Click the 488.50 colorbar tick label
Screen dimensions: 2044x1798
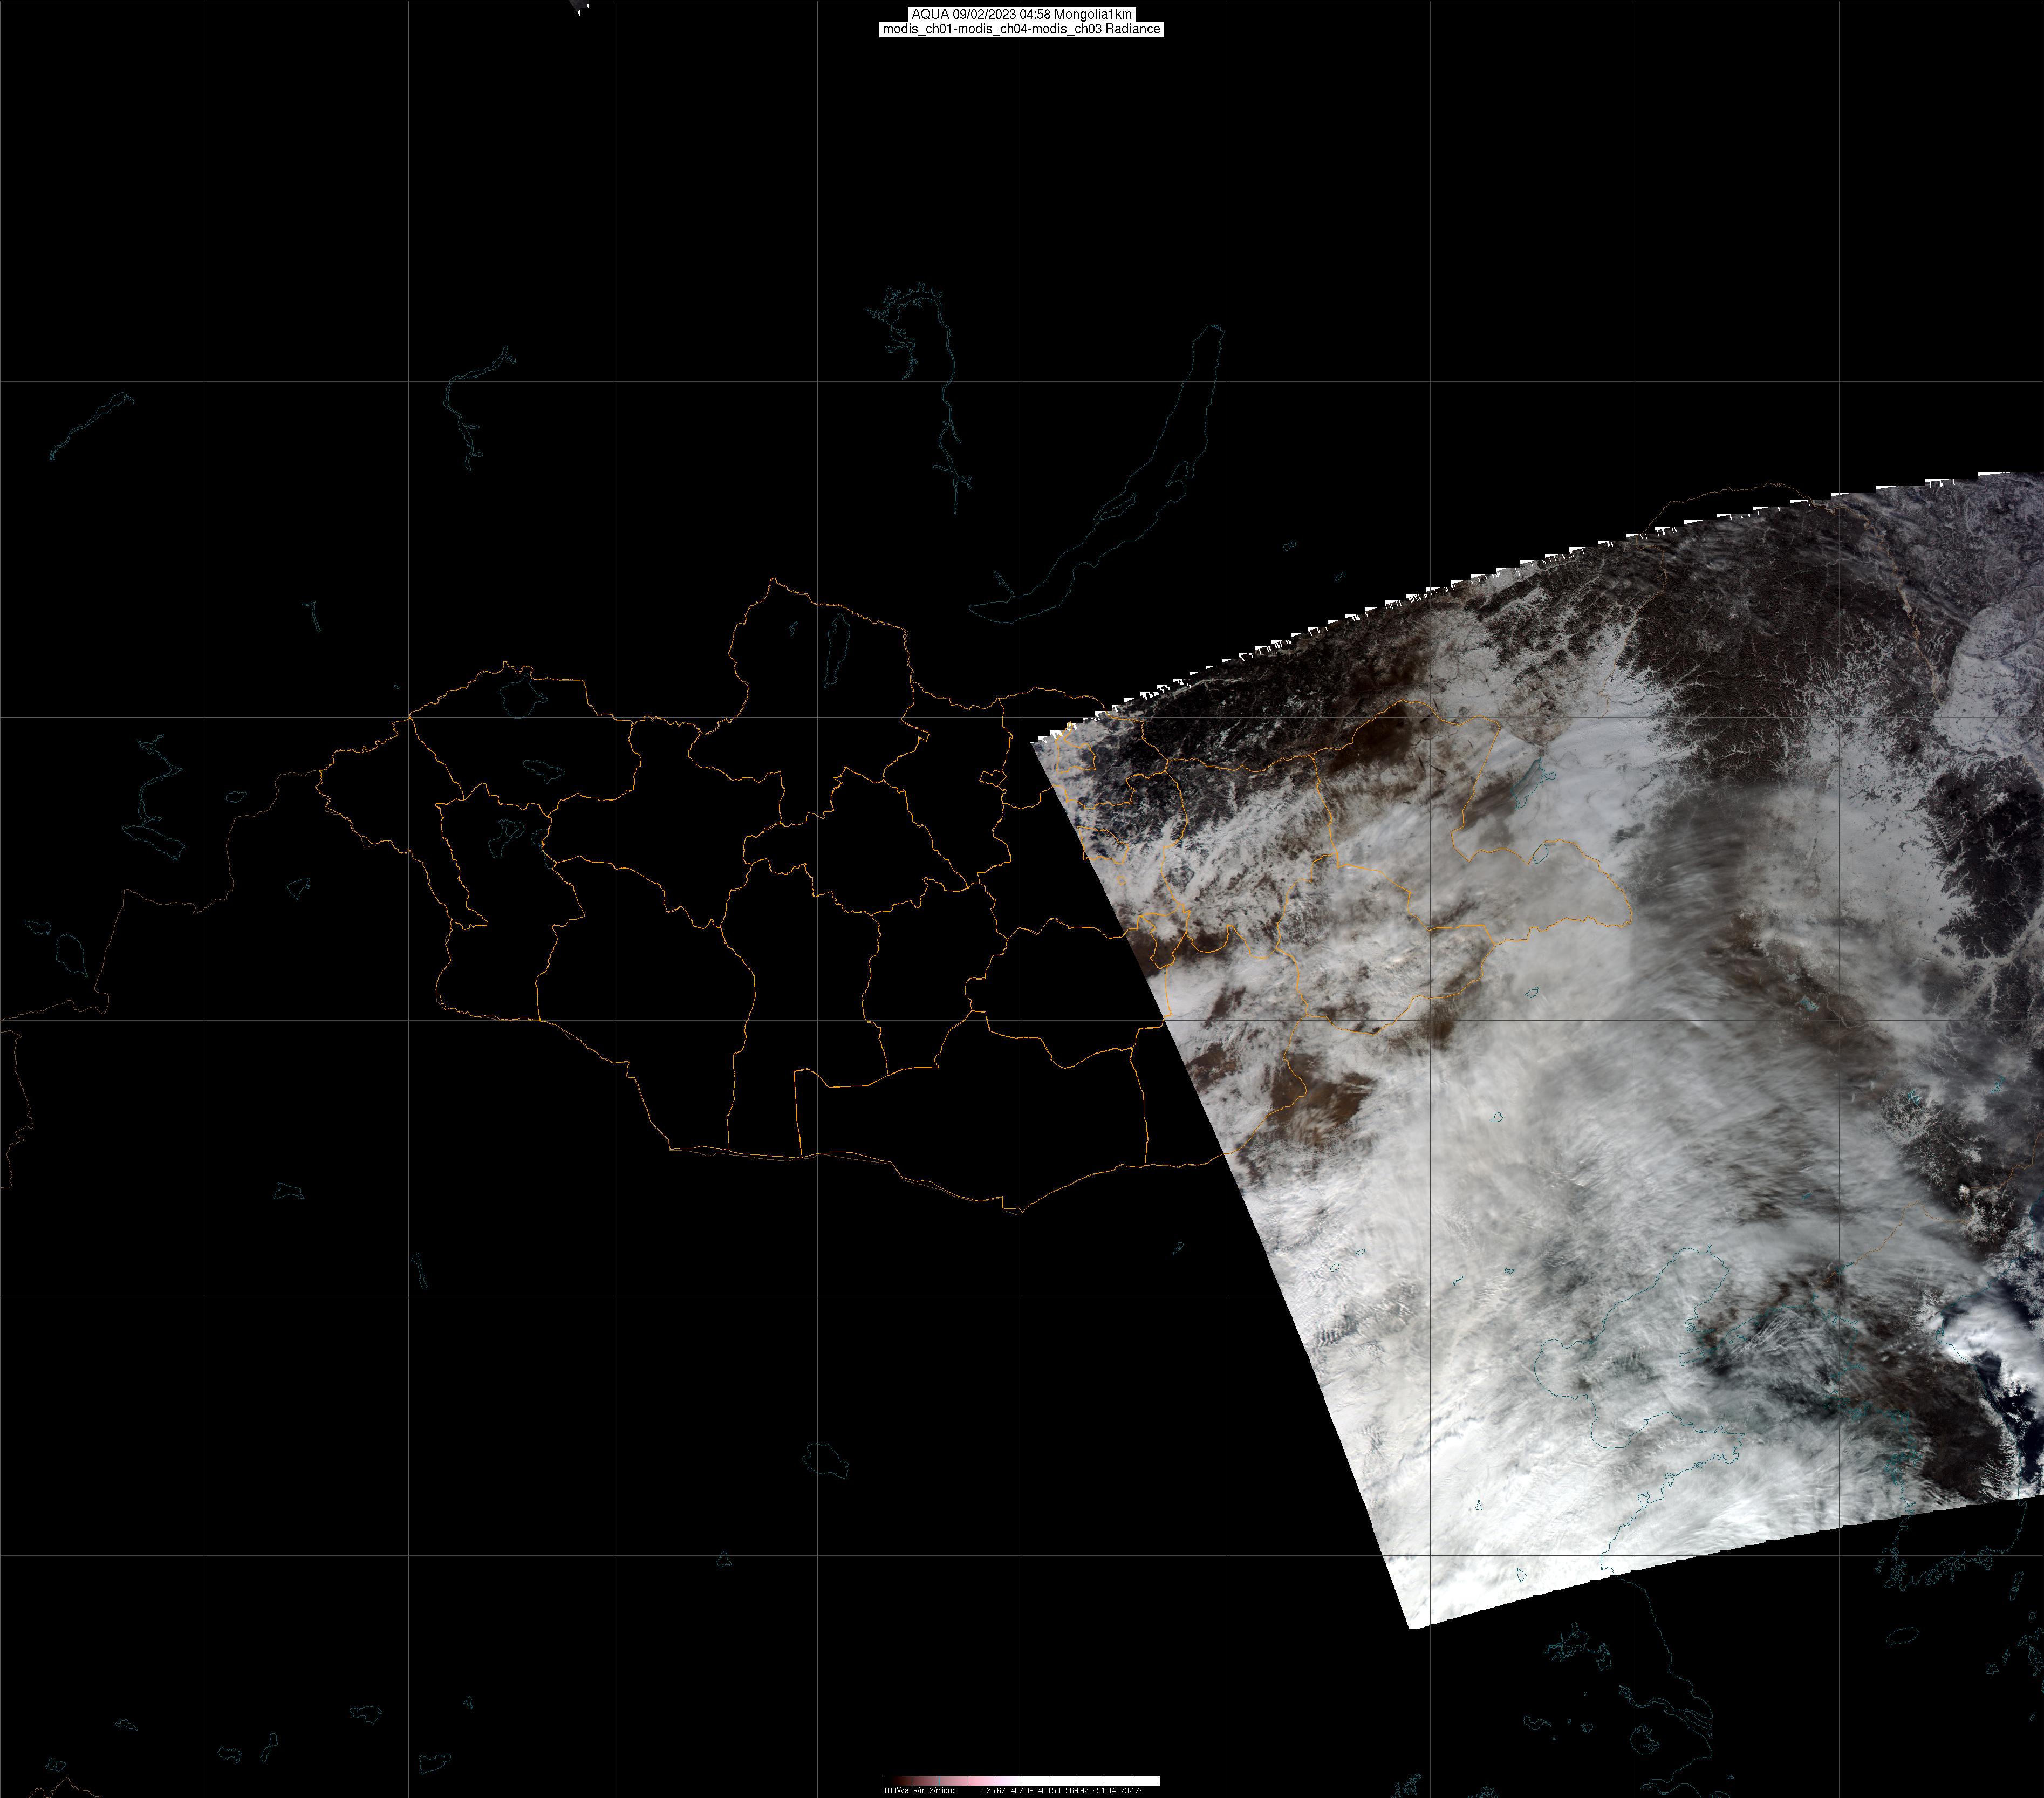click(1049, 1790)
